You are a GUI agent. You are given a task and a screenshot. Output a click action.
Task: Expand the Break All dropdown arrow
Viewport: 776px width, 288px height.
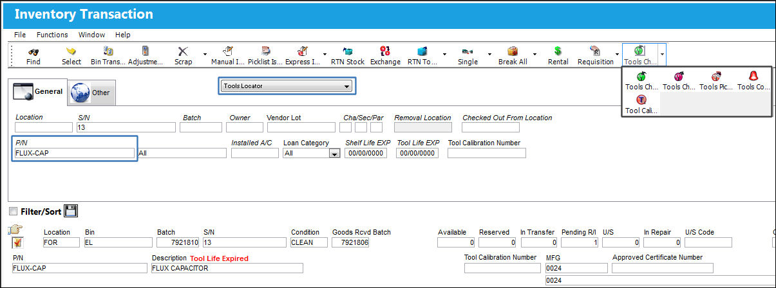tap(535, 55)
